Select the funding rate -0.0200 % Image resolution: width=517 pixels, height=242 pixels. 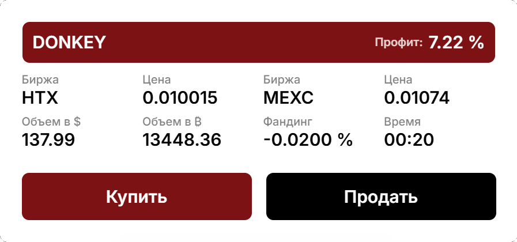tap(308, 139)
